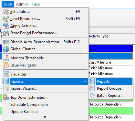Click the Report Groups icon

[92, 88]
